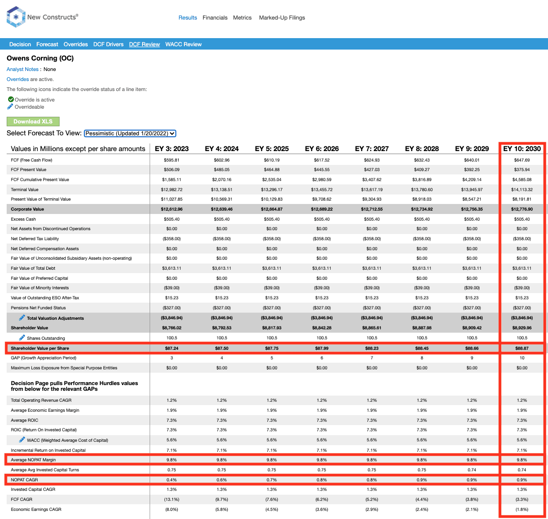Click the EY 10: 2030 column header

[x=522, y=149]
